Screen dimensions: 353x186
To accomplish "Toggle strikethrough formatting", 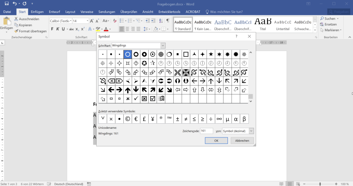I will 71,29.
